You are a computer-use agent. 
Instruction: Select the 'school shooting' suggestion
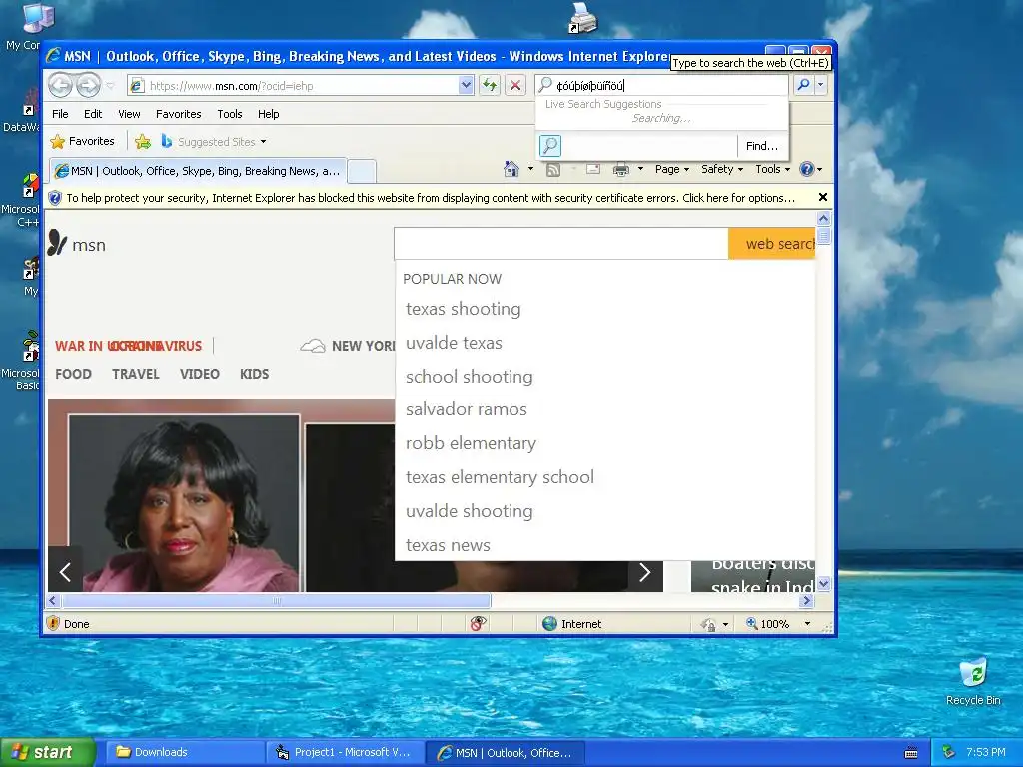[470, 377]
